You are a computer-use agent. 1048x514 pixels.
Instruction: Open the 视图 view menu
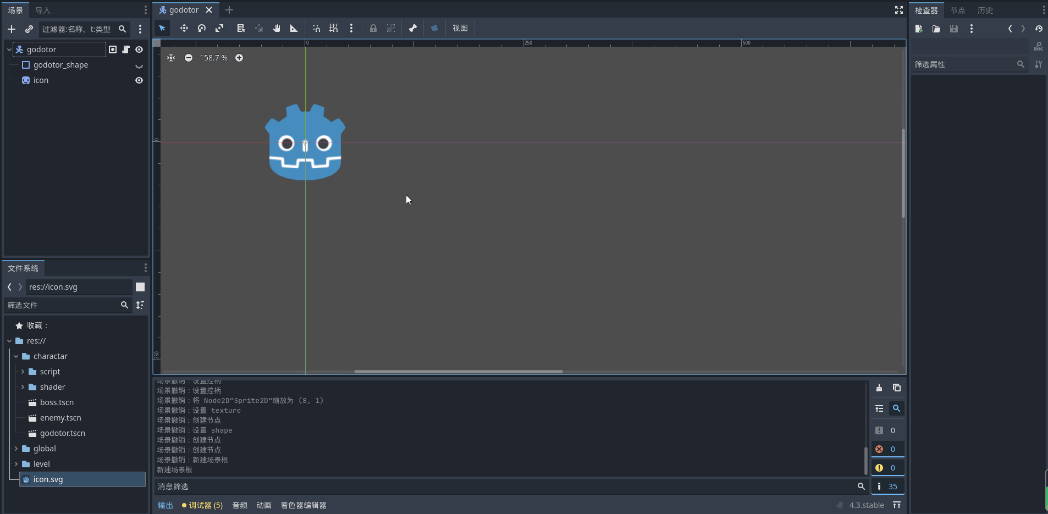point(460,28)
